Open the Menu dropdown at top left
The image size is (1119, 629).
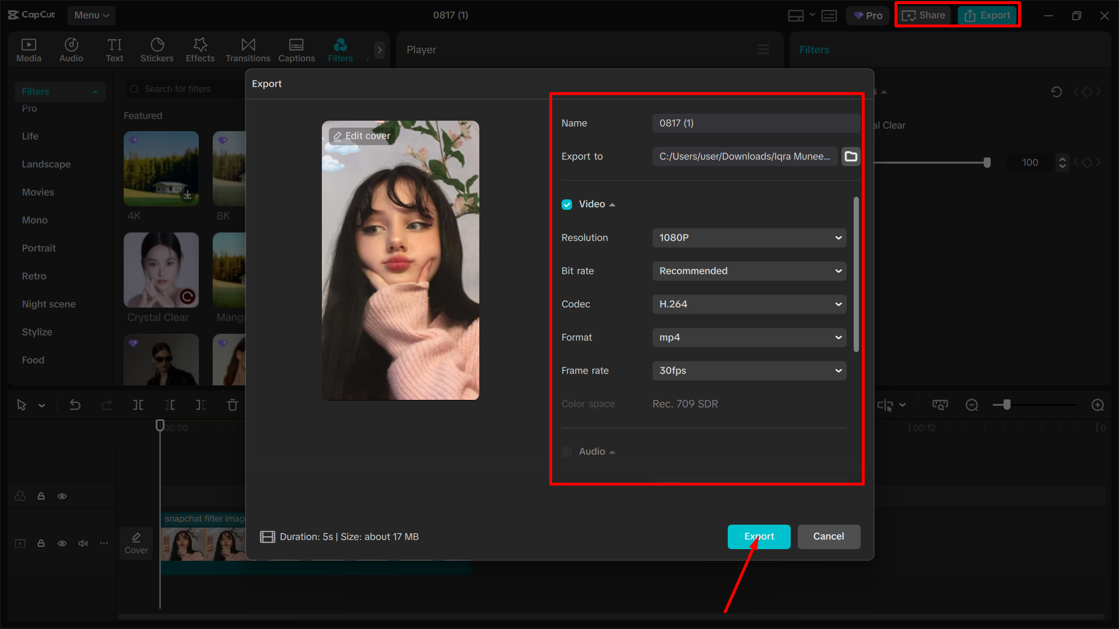pos(91,15)
